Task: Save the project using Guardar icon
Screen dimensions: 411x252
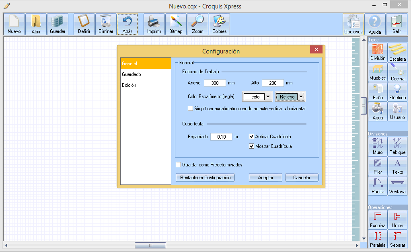Action: 58,25
